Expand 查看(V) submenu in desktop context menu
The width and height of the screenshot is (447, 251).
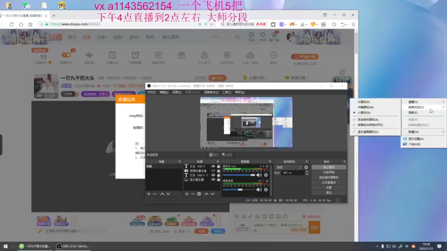click(424, 102)
